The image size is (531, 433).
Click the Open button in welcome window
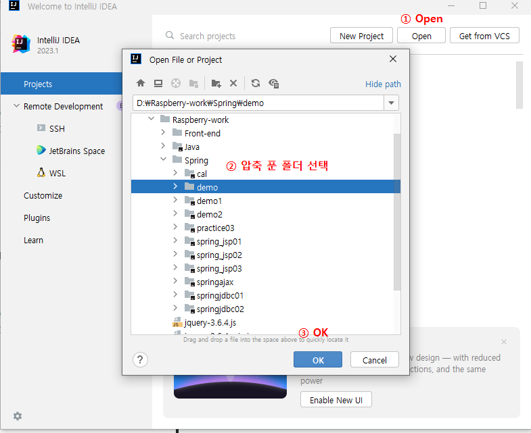click(421, 36)
